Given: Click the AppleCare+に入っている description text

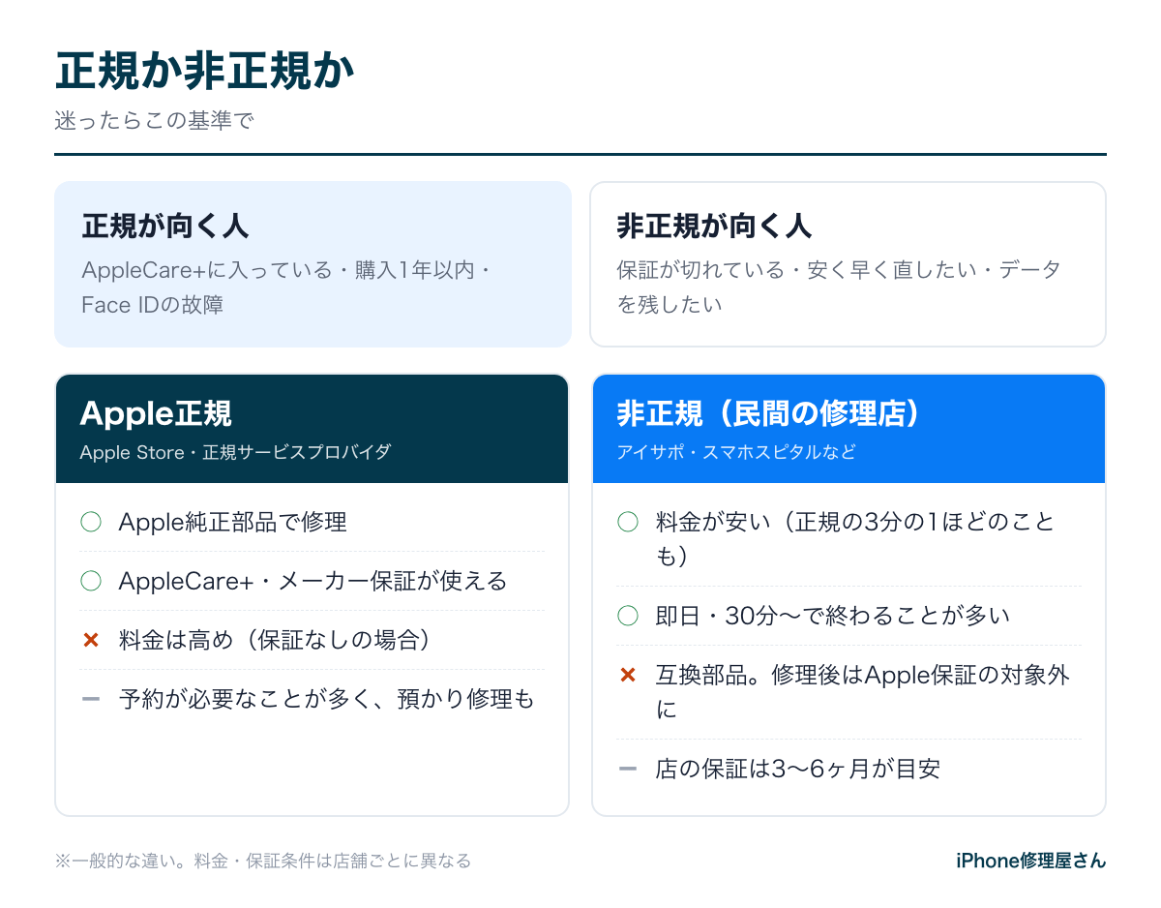Looking at the screenshot, I should point(287,288).
